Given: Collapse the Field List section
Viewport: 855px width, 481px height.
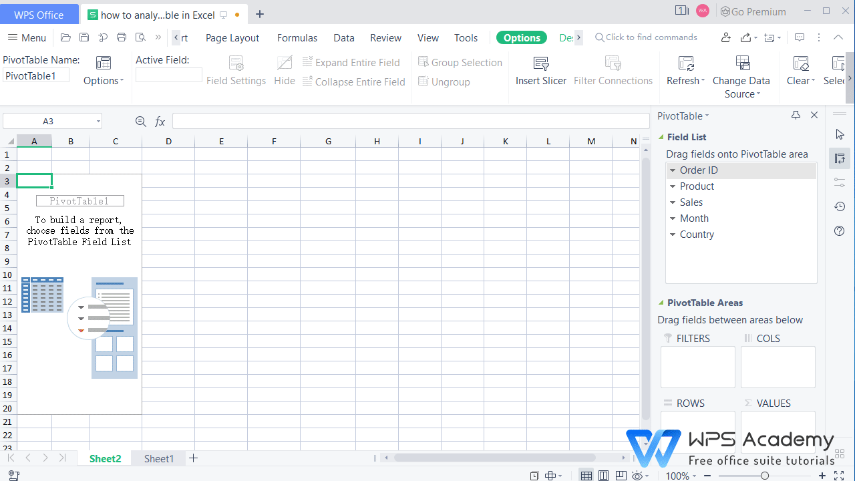Looking at the screenshot, I should [x=661, y=136].
